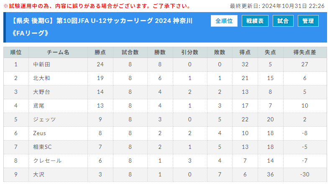Click the チーム名 column header

click(x=58, y=52)
